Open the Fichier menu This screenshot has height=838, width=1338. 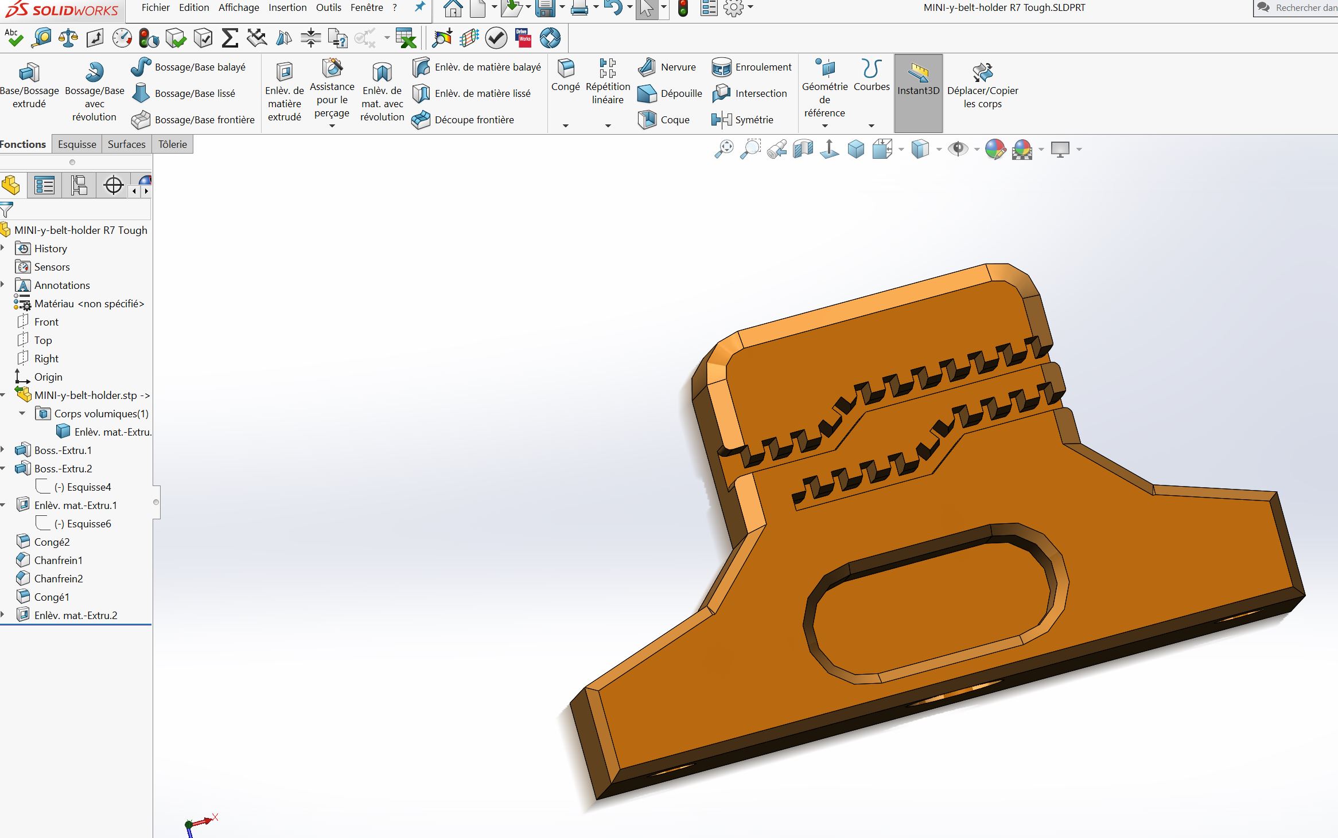click(x=155, y=7)
